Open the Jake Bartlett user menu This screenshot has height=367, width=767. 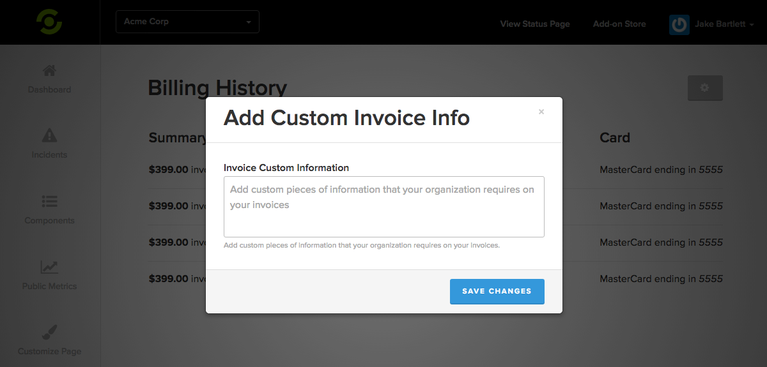[x=724, y=24]
